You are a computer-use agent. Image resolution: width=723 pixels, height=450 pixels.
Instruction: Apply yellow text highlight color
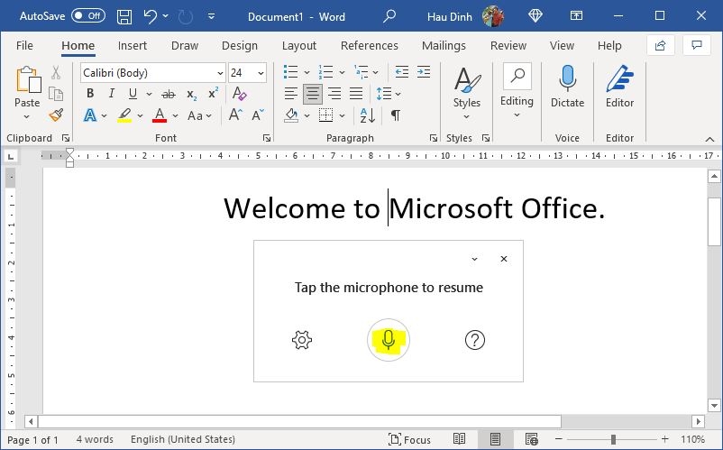pos(124,115)
